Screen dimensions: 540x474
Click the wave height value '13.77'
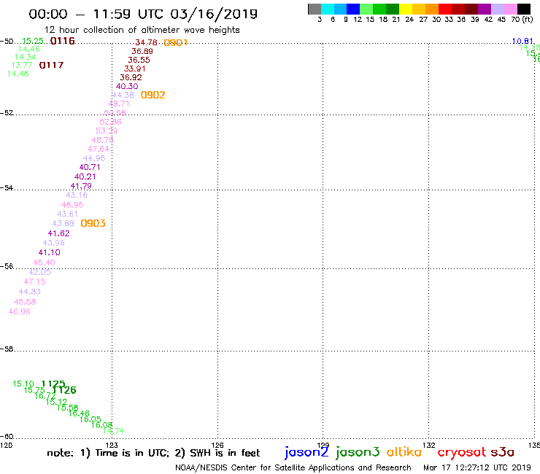coord(22,65)
